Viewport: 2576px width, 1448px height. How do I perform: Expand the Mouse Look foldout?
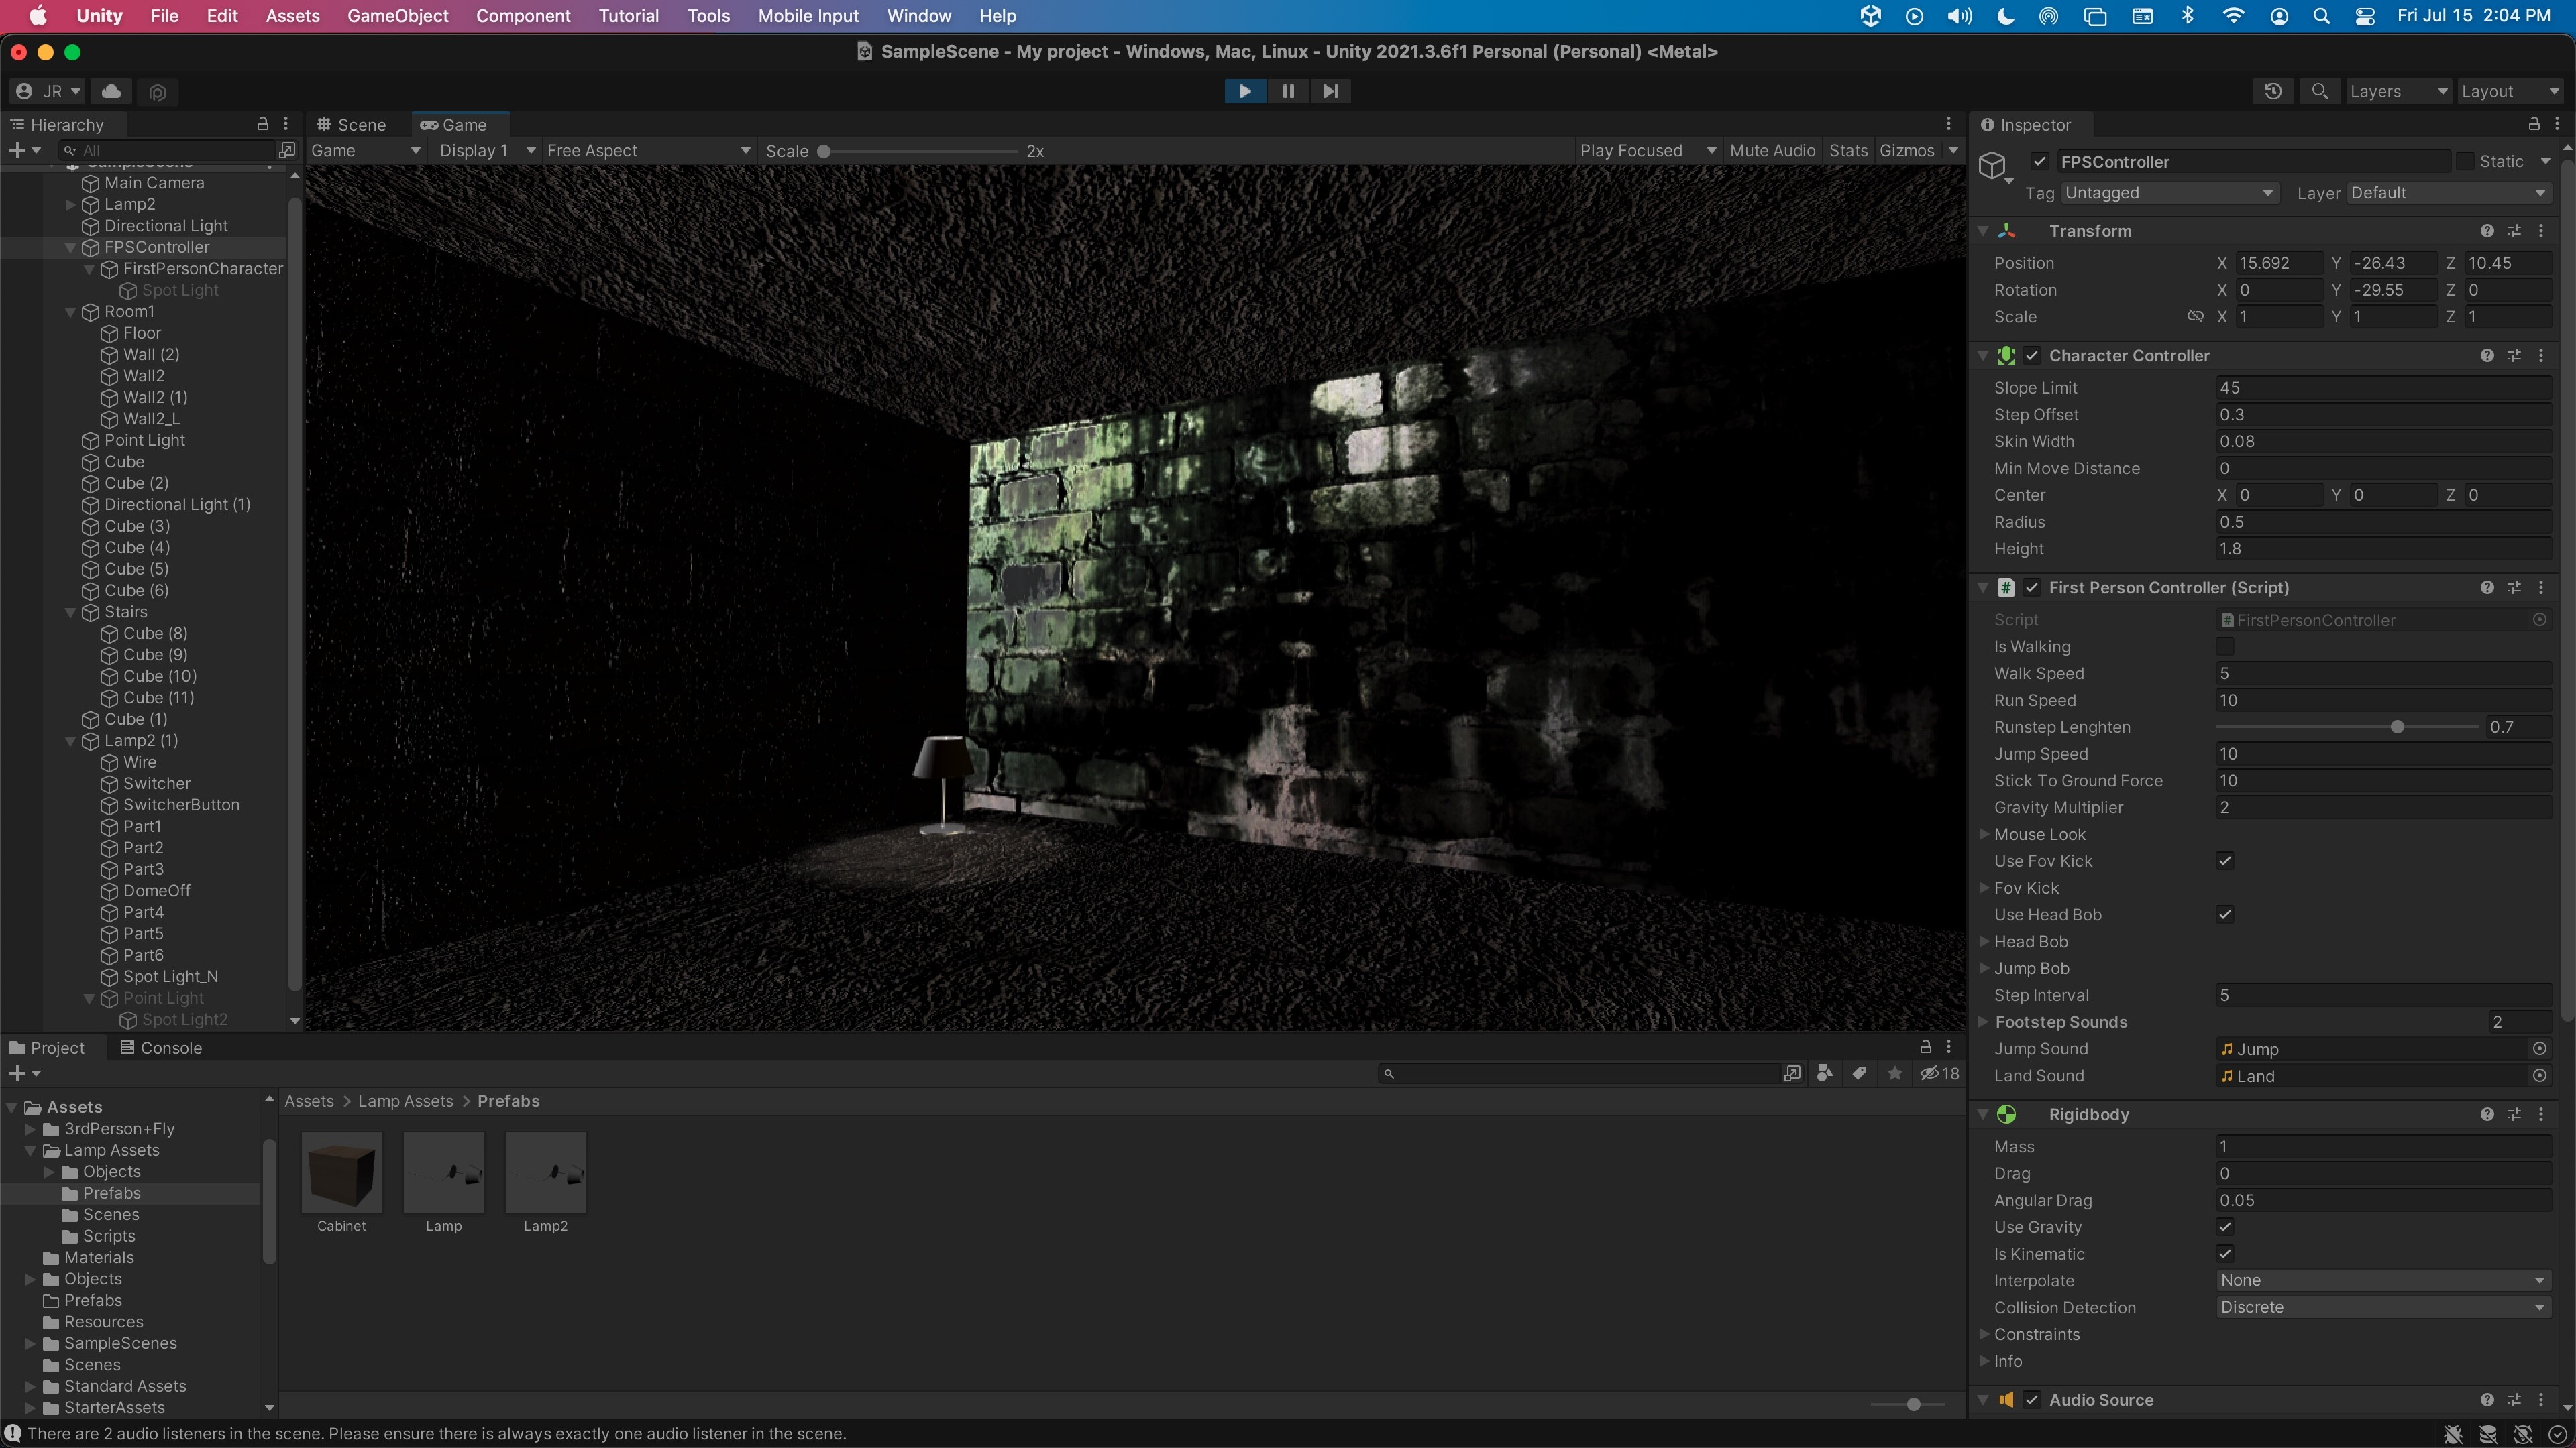click(x=1985, y=833)
